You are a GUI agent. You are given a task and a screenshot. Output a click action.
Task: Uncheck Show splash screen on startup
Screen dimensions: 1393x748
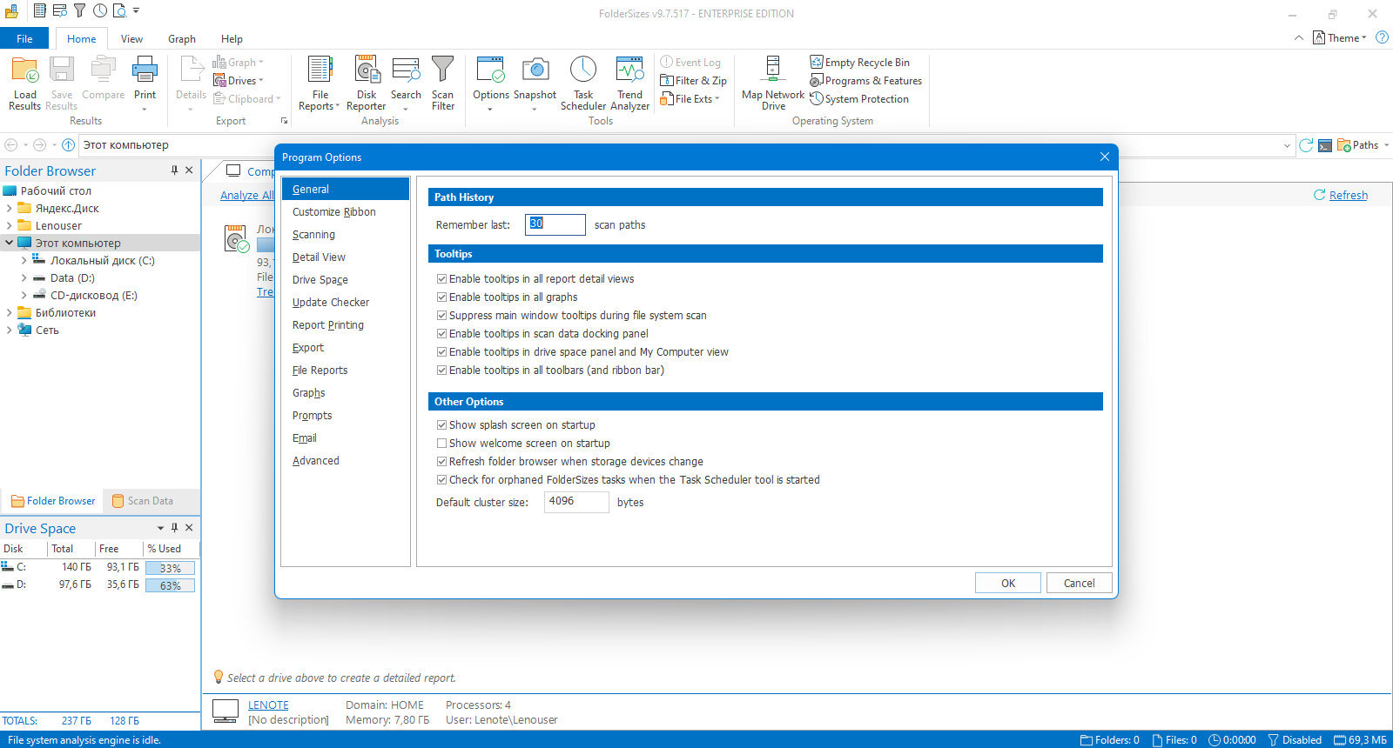442,425
